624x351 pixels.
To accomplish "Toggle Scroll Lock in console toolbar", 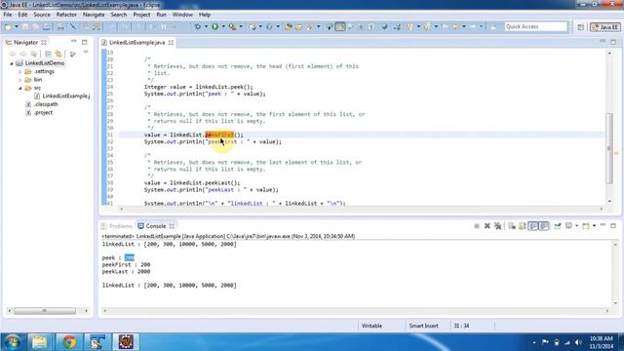I will [x=523, y=226].
